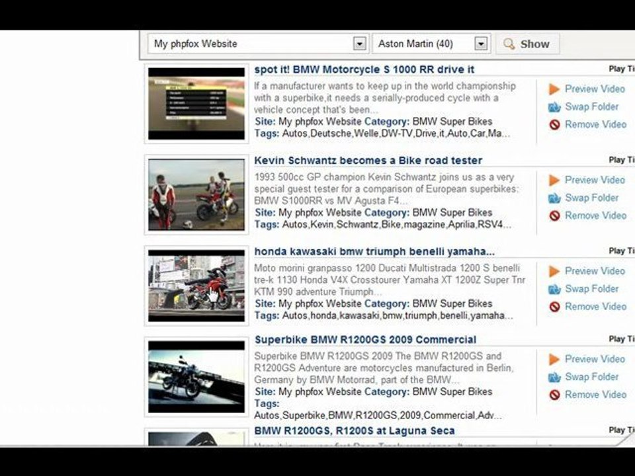The width and height of the screenshot is (635, 476).
Task: Click the swap folder icon in the Superbike BMW R1200GS row
Action: click(554, 377)
